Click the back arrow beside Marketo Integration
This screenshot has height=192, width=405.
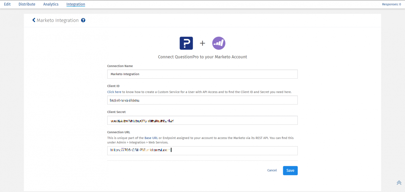[x=34, y=20]
